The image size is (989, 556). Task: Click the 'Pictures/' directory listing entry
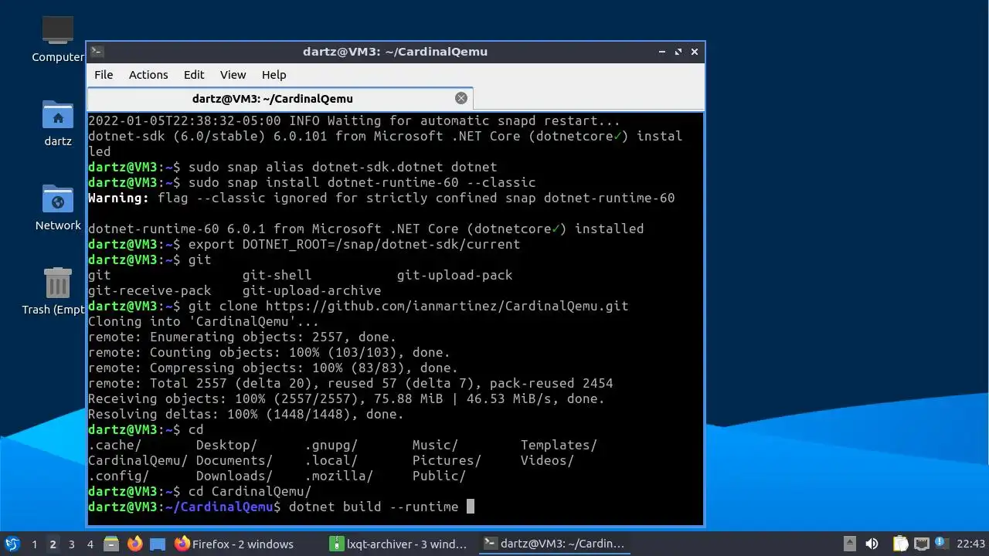tap(447, 460)
